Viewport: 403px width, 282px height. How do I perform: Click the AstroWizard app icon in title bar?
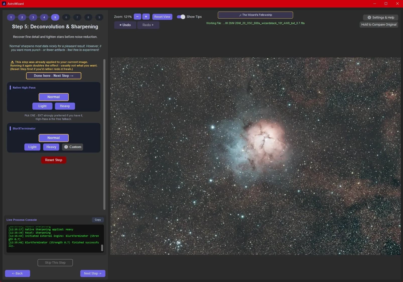(4, 4)
